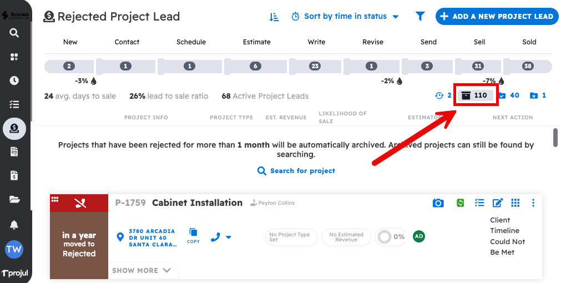Open the task checklist icon in sidebar
Viewport: 561px width, 283px height.
tap(14, 104)
